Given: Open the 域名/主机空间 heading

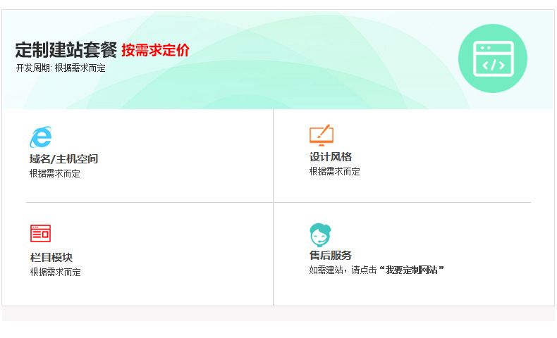Looking at the screenshot, I should [63, 159].
